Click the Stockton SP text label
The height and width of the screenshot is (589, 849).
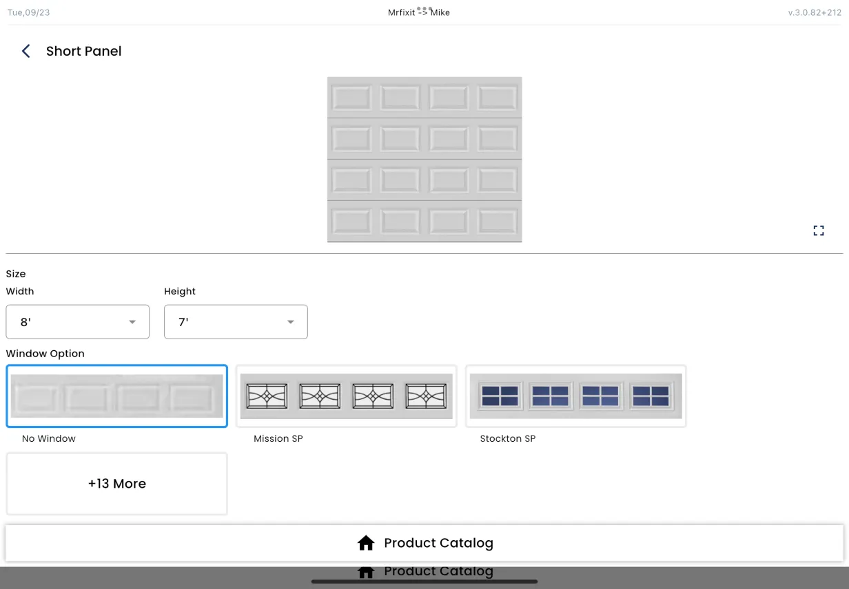507,438
